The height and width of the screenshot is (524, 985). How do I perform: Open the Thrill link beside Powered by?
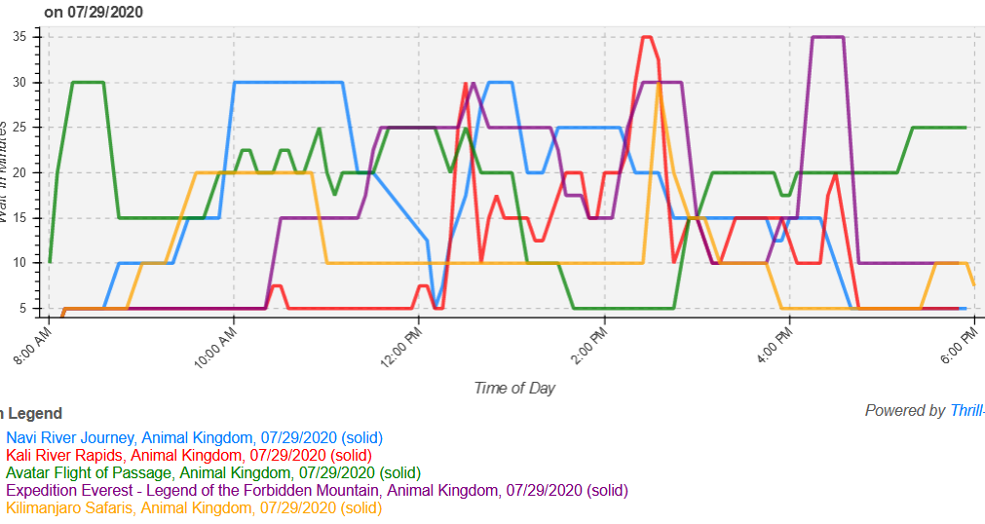(x=966, y=411)
